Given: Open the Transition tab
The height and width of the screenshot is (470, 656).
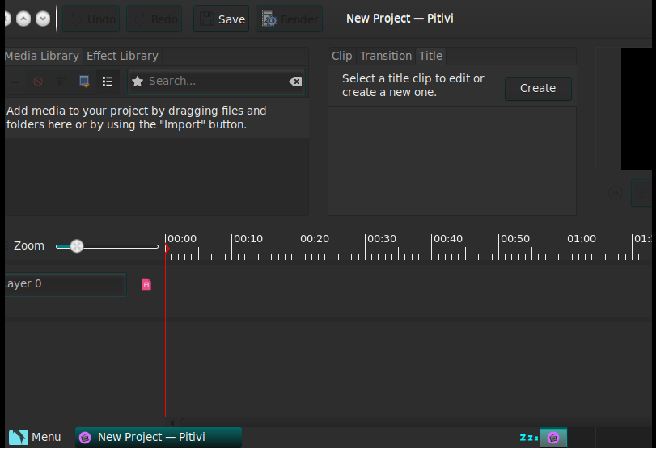Looking at the screenshot, I should (386, 56).
